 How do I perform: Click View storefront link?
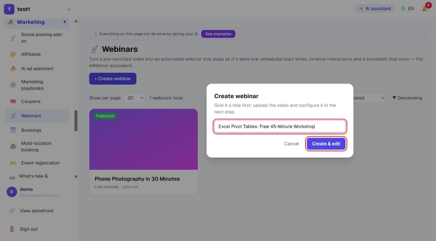(x=37, y=211)
